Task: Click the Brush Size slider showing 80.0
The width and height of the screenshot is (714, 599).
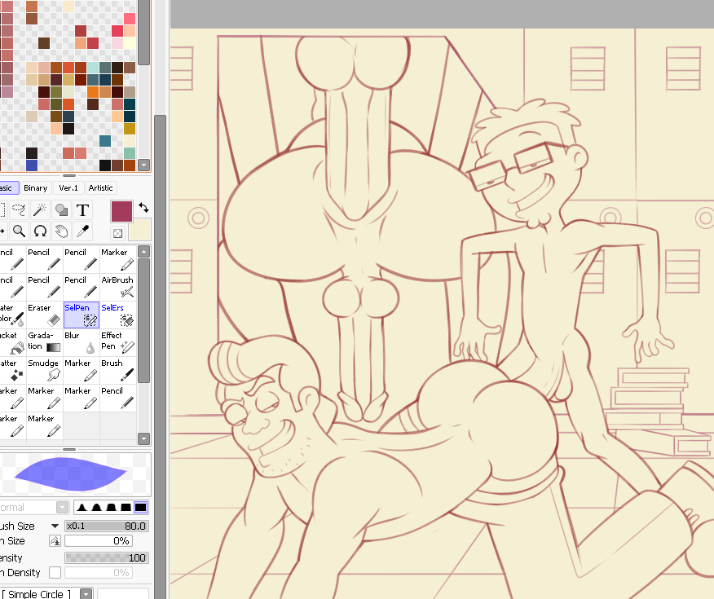Action: (x=107, y=526)
